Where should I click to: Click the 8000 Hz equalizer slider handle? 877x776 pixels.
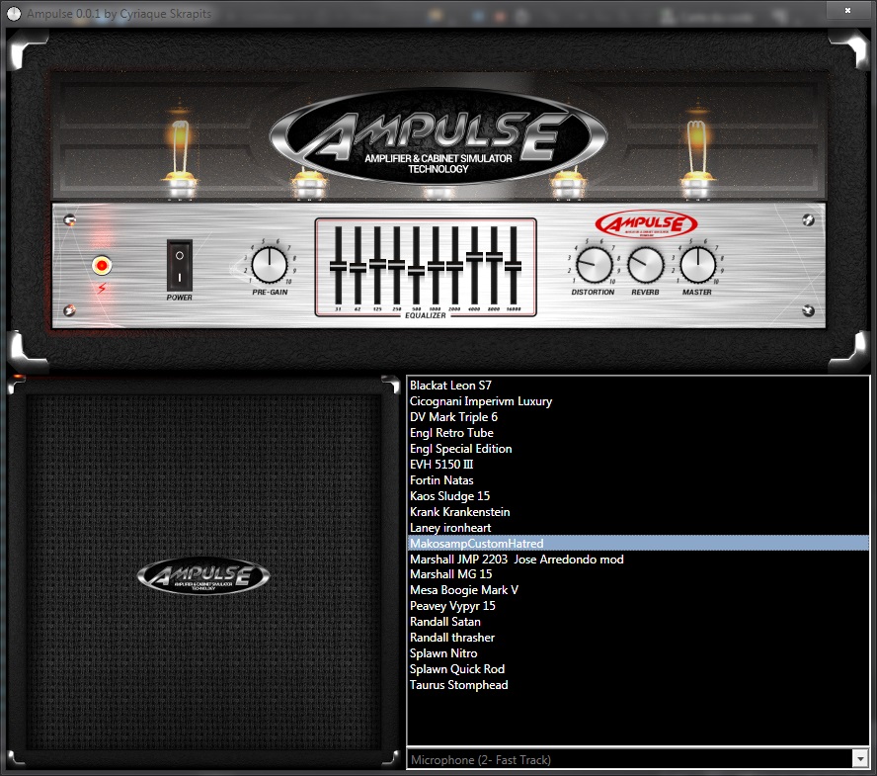494,256
